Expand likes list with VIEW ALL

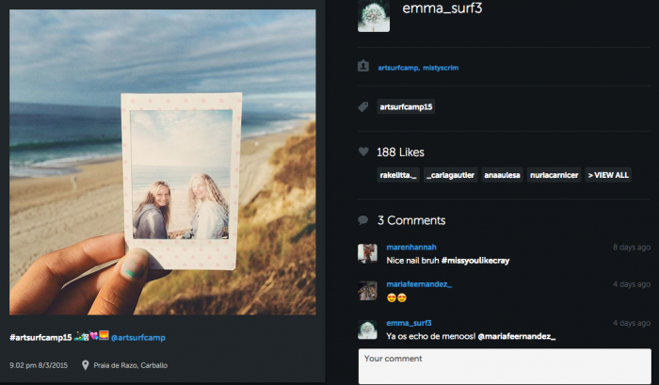tap(608, 175)
